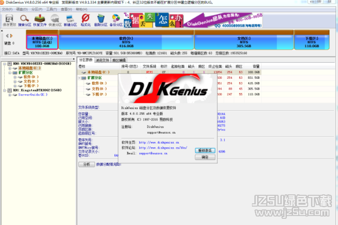Collapse the HD0 disk node in tree
The image size is (338, 225).
point(5,64)
